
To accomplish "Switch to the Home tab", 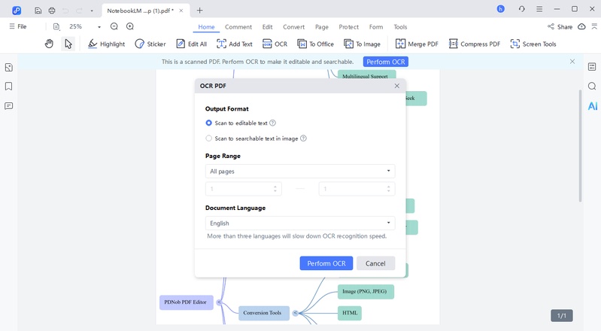I will pos(206,27).
